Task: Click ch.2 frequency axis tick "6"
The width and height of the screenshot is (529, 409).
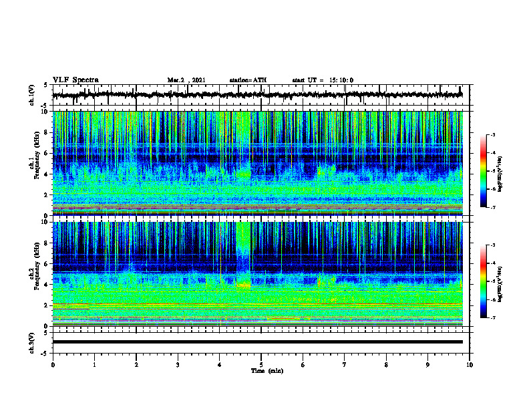Action: [x=46, y=264]
